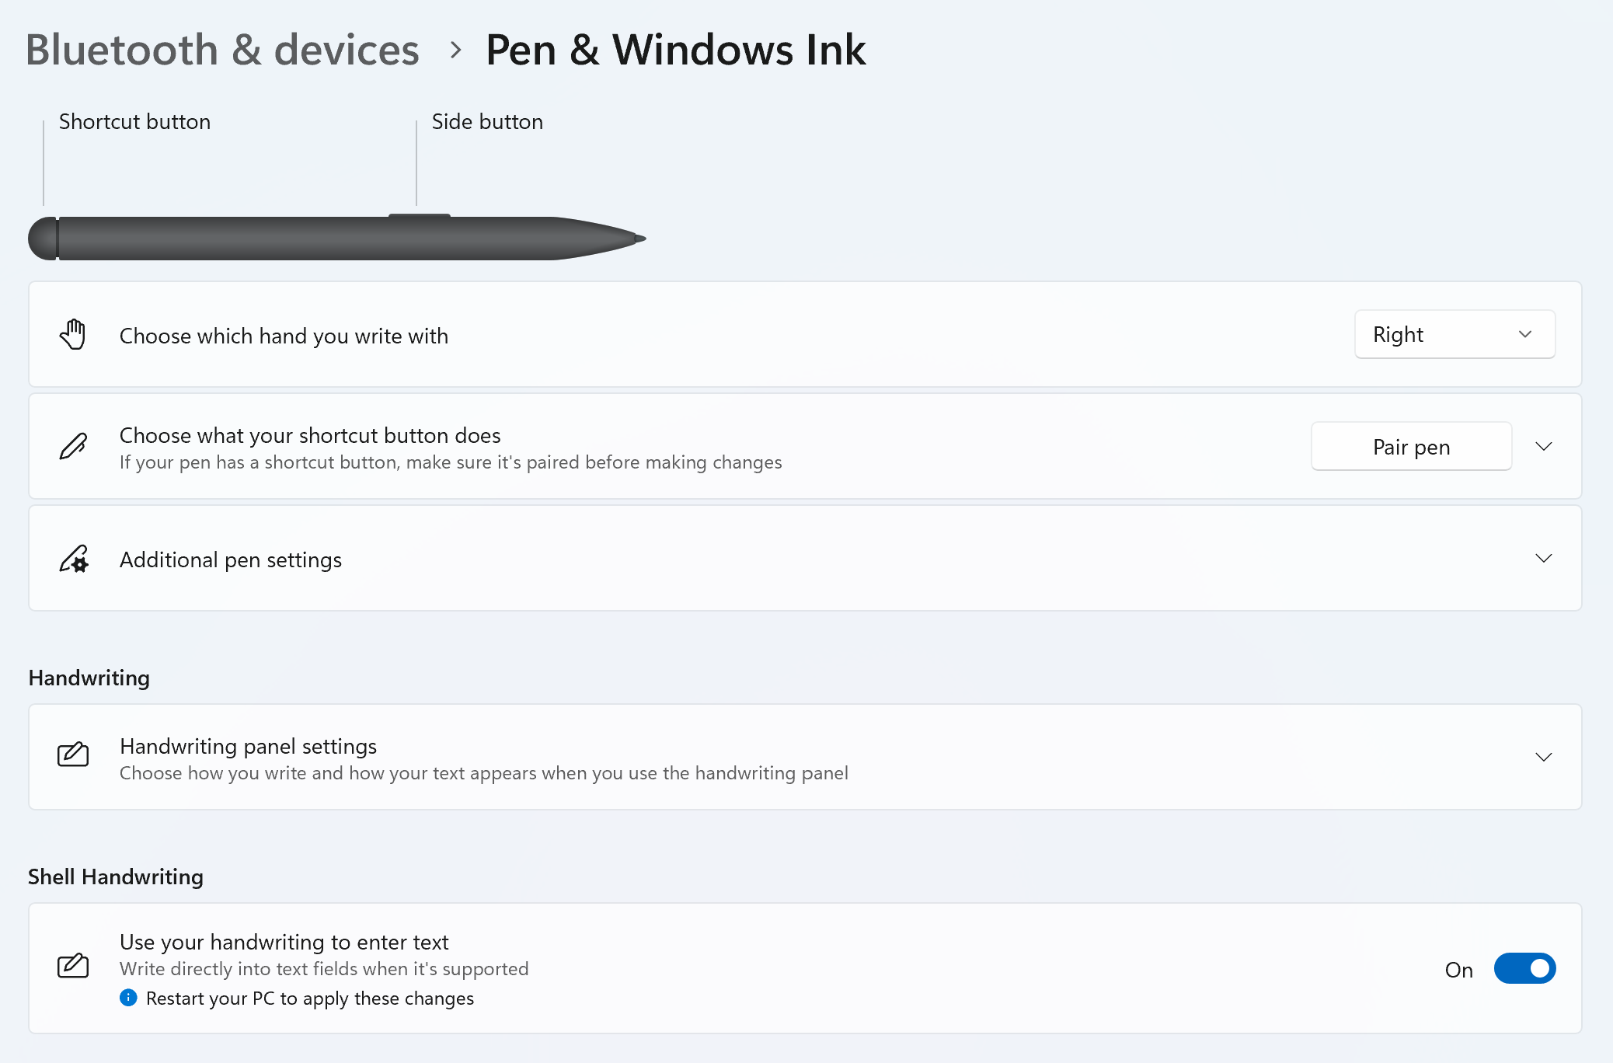Click the Shortcut button label above the pen
1613x1063 pixels.
tap(134, 121)
